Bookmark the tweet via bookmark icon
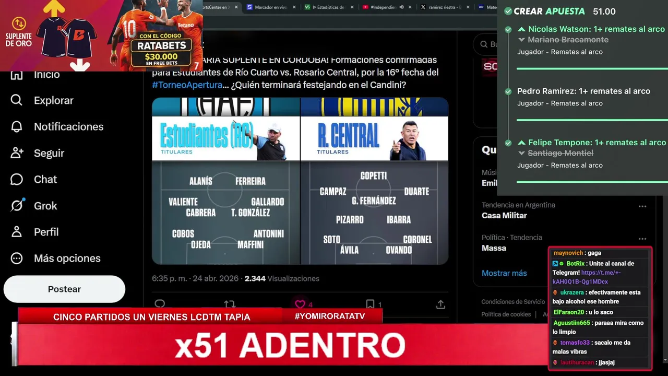The height and width of the screenshot is (376, 668). point(370,304)
